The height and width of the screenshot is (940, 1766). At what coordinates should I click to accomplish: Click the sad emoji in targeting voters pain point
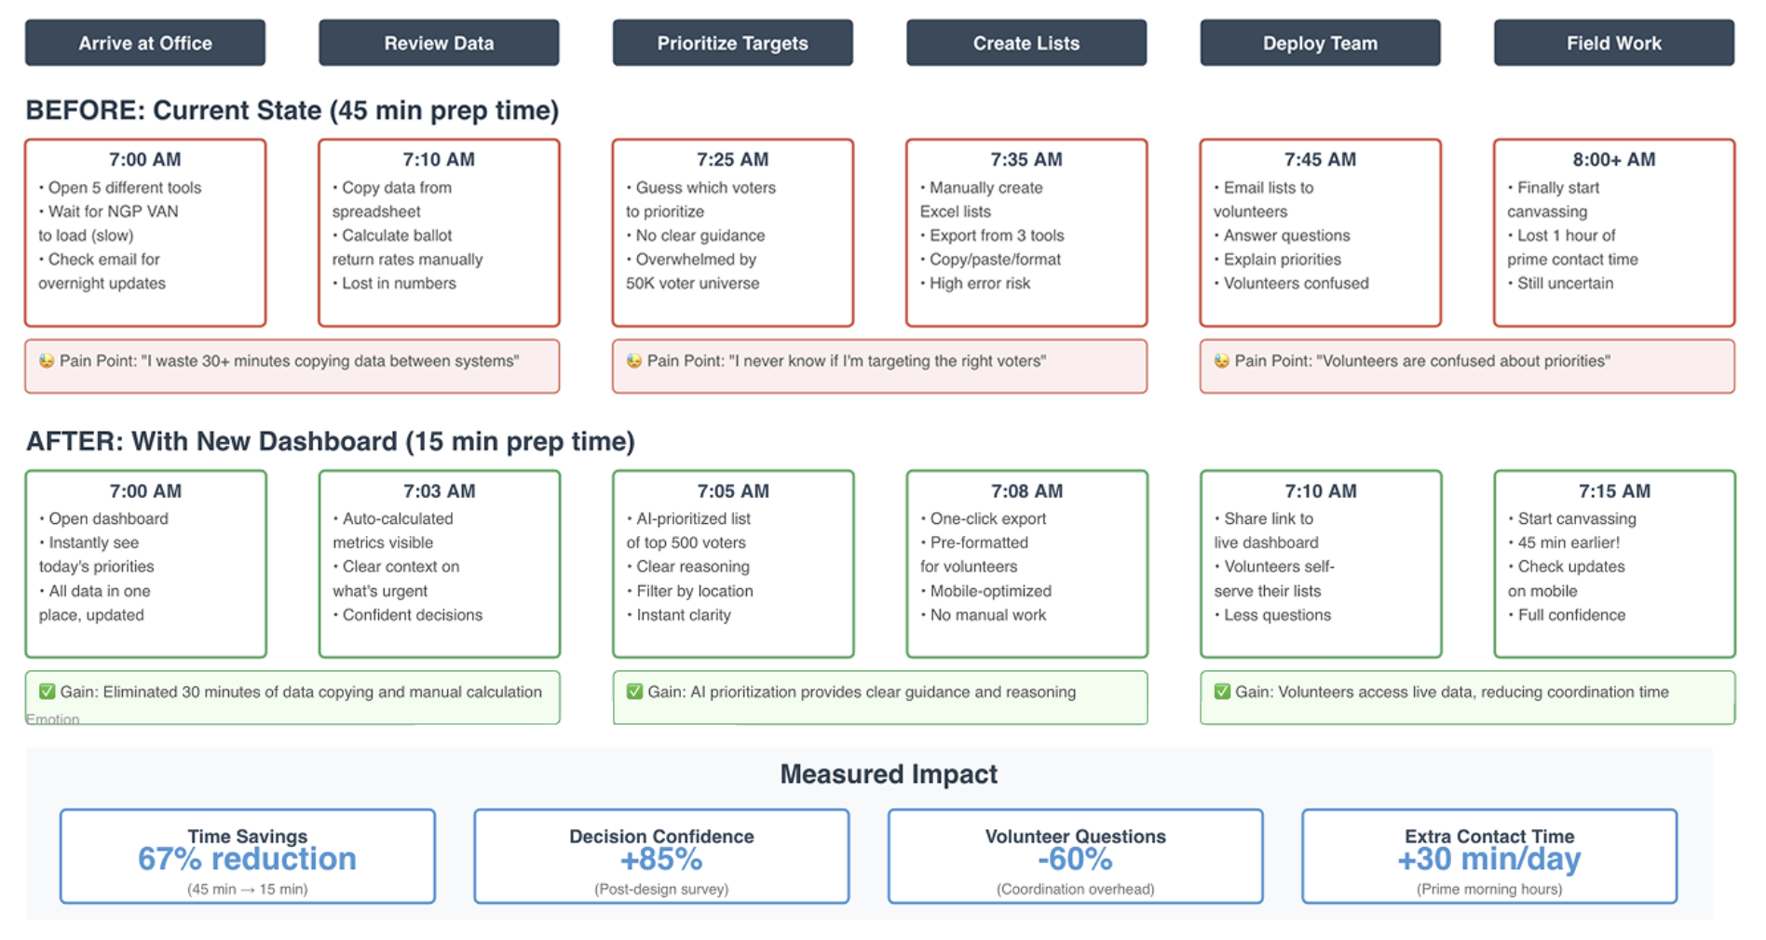click(634, 361)
